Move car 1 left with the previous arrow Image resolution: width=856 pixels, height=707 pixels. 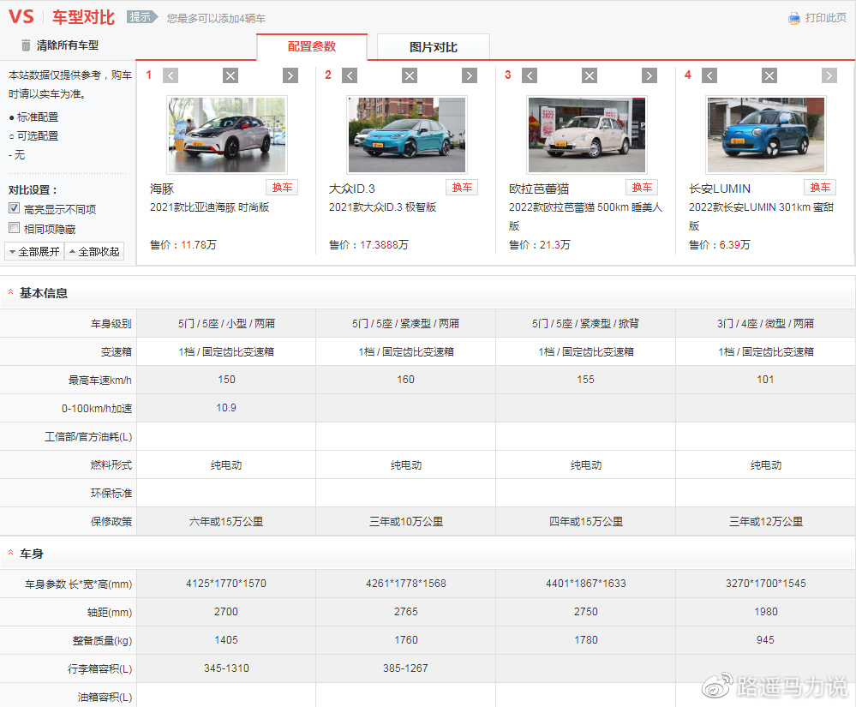point(171,75)
